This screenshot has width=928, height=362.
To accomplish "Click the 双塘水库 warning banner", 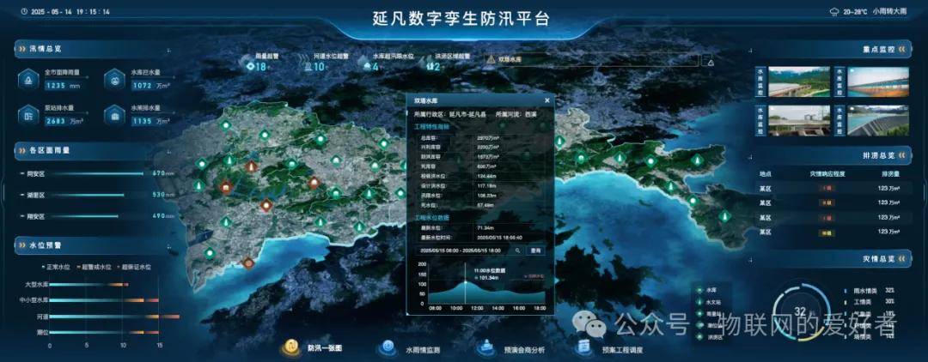I will point(590,60).
